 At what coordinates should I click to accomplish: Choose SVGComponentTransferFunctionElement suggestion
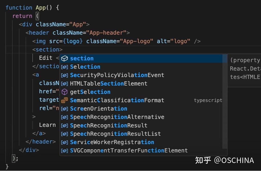coord(129,151)
